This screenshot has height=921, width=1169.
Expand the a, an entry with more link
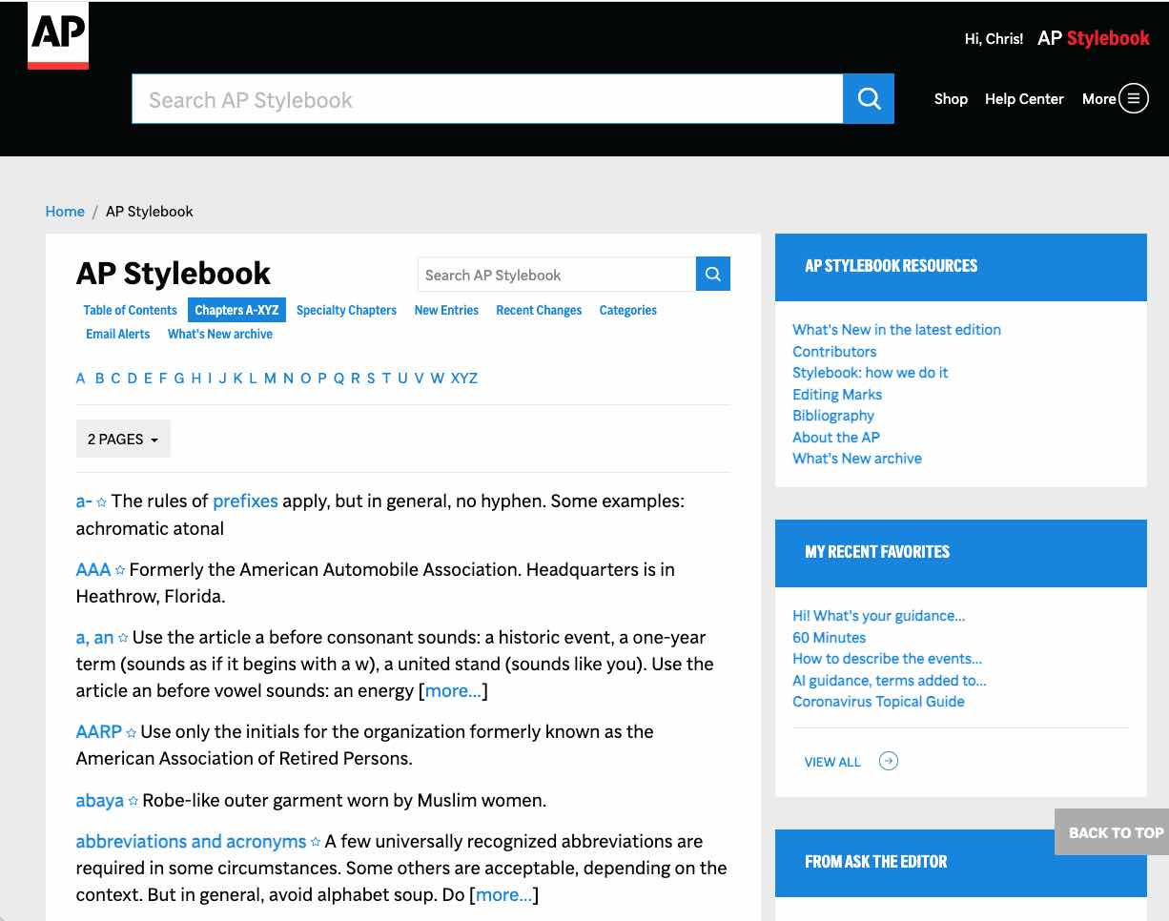tap(453, 691)
